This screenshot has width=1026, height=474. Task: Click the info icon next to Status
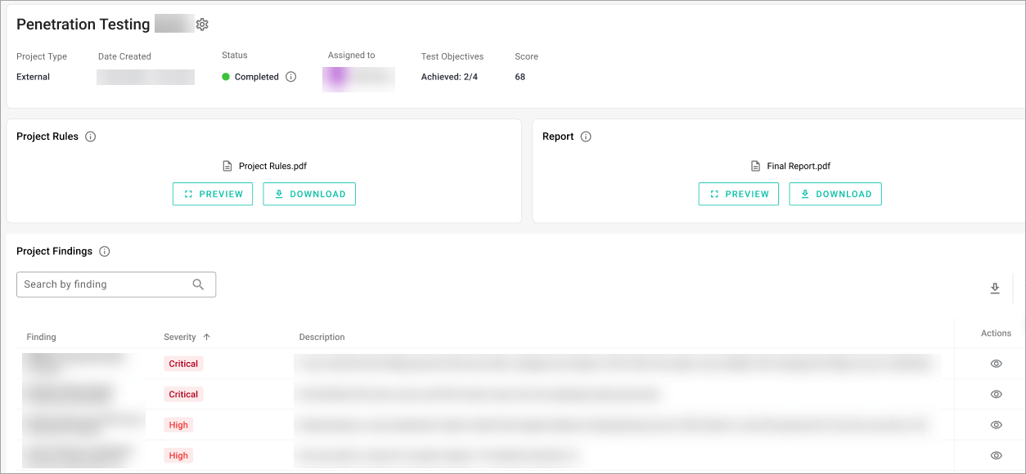tap(291, 76)
